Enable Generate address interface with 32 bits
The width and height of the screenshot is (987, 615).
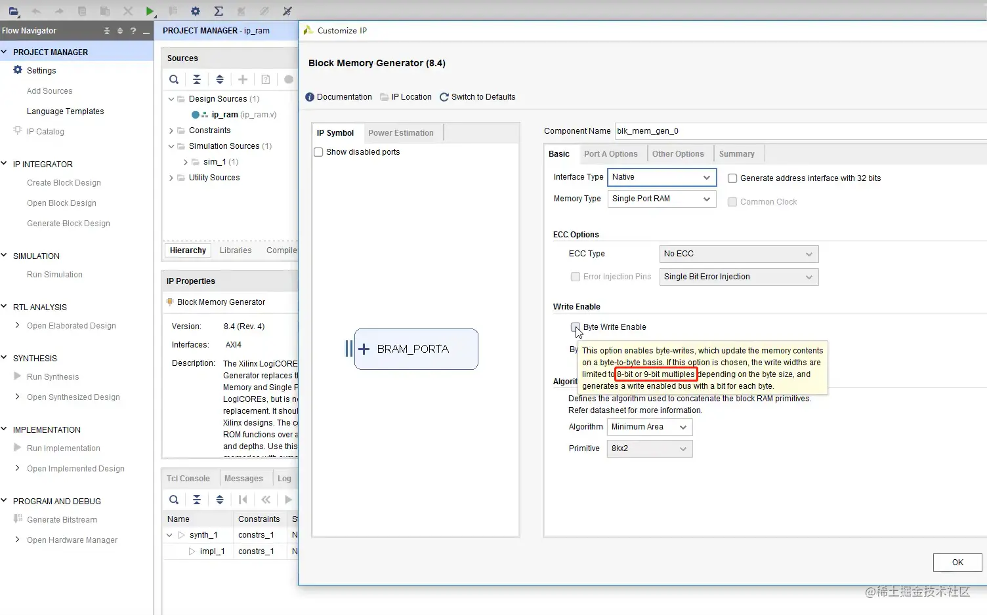tap(732, 178)
